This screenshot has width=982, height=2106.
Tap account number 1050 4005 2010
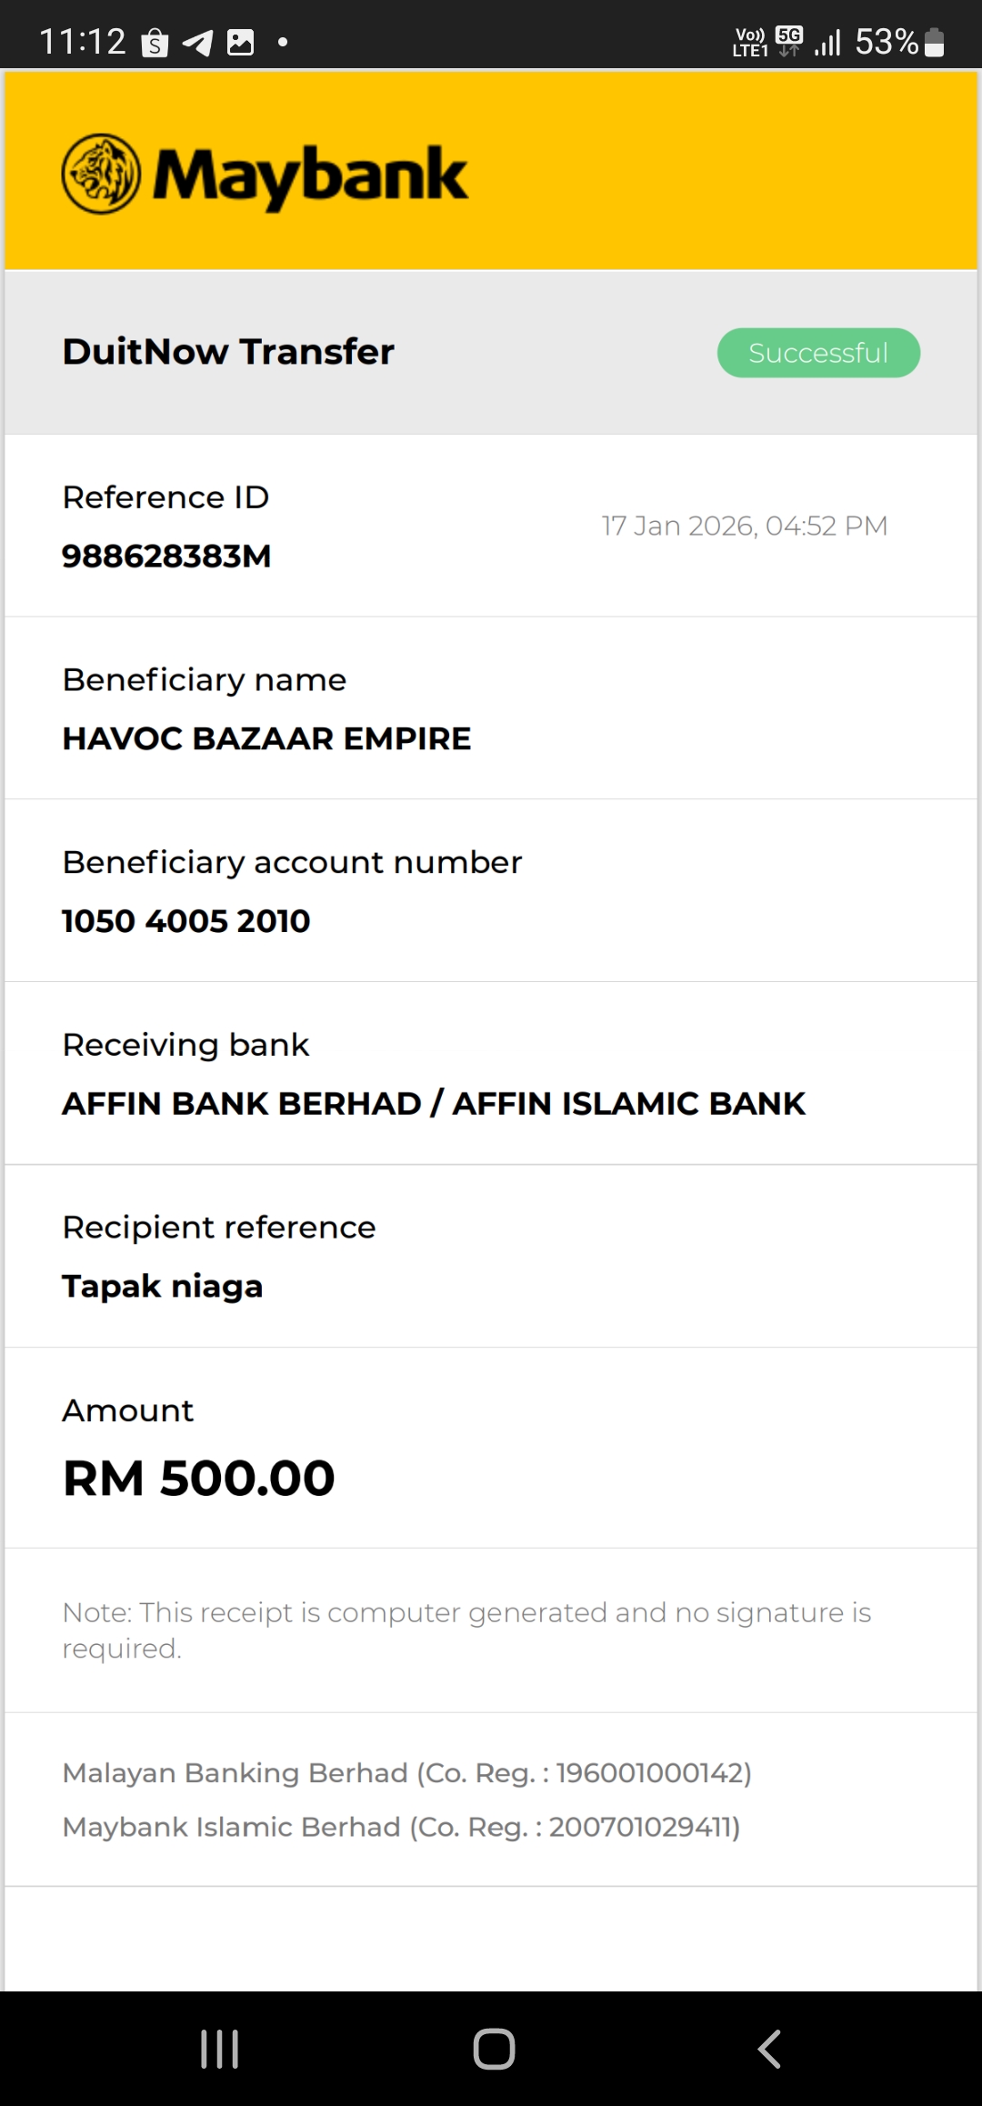pos(186,921)
